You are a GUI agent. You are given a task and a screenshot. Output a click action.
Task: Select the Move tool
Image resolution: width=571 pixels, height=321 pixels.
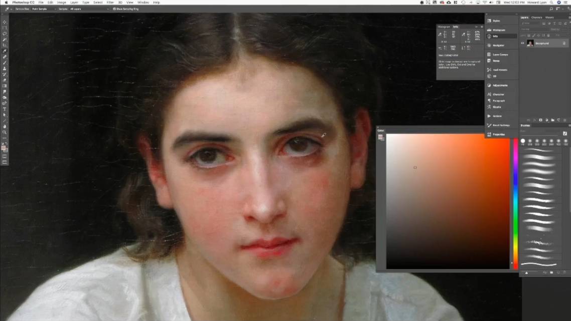coord(5,22)
